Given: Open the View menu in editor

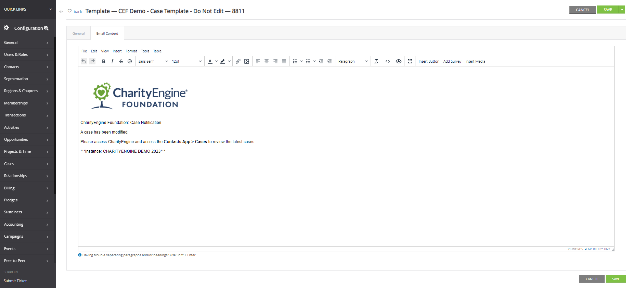Looking at the screenshot, I should click(105, 51).
